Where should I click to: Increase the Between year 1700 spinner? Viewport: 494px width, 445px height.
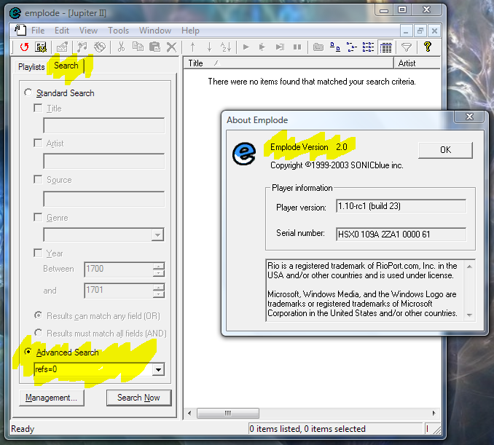158,266
